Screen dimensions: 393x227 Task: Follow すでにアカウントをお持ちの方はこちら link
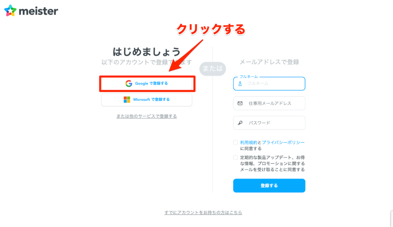(203, 212)
